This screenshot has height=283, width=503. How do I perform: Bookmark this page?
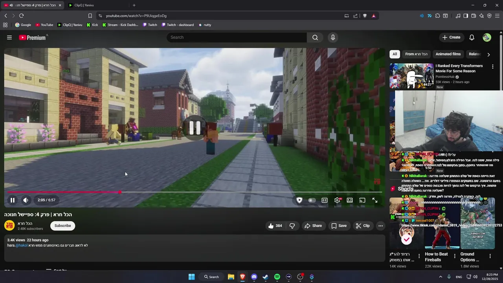90,16
